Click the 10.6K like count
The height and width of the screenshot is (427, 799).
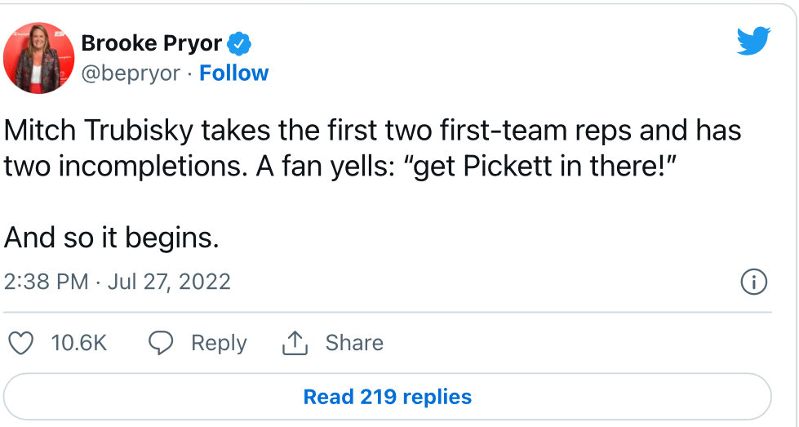click(x=79, y=343)
